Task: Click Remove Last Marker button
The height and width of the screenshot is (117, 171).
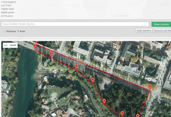Action: pos(162,31)
